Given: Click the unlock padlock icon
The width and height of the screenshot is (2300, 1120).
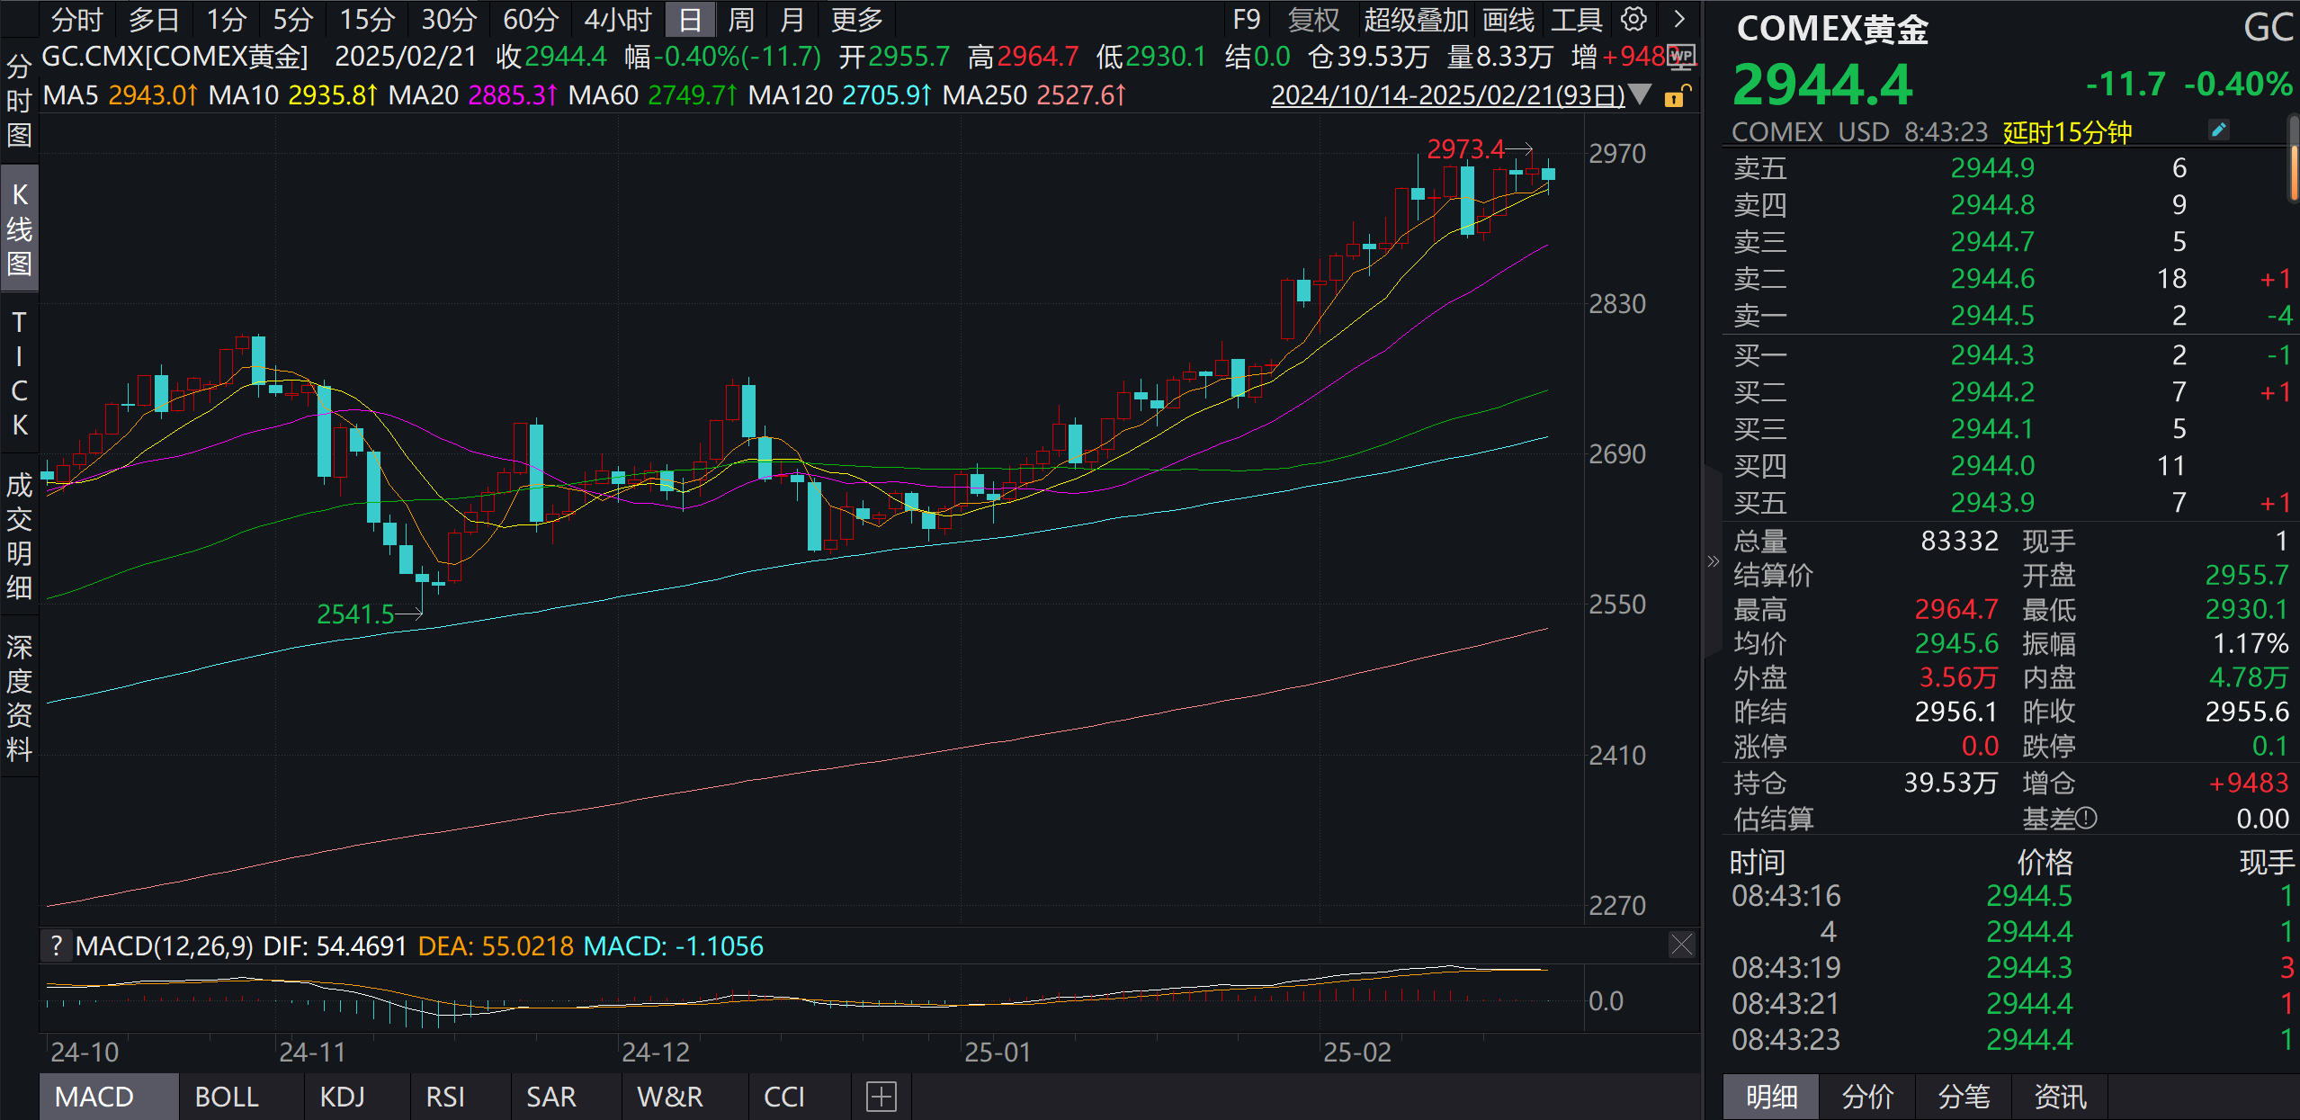Looking at the screenshot, I should click(x=1676, y=95).
